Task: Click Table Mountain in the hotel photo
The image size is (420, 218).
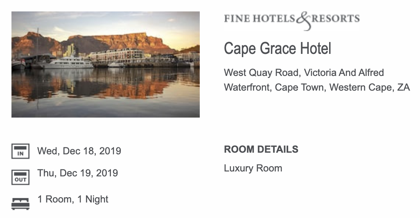Action: click(x=123, y=41)
